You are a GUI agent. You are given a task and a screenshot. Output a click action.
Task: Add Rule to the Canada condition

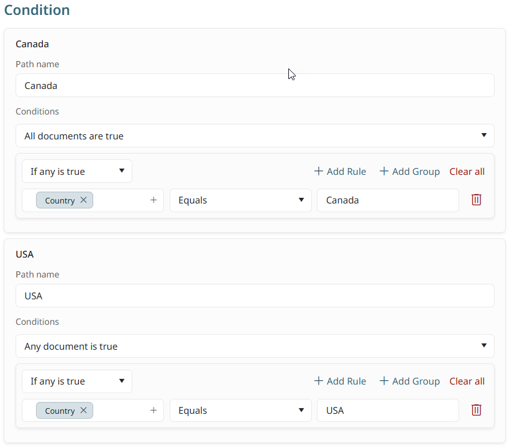tap(340, 171)
